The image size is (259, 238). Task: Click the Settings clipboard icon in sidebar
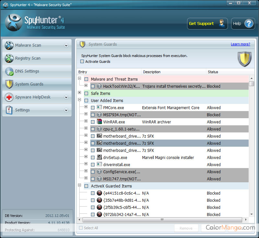tap(9, 110)
